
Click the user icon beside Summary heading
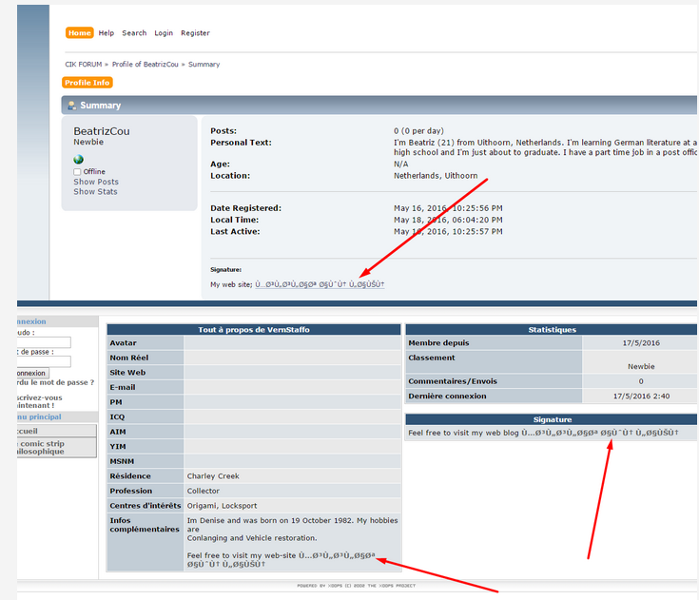[x=71, y=106]
